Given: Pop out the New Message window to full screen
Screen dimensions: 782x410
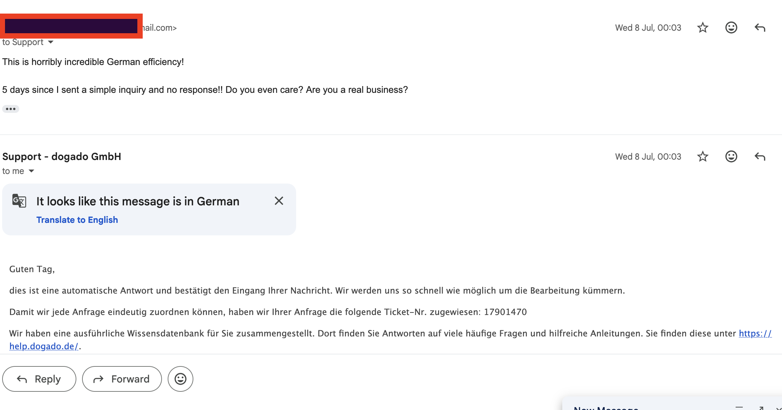Looking at the screenshot, I should pyautogui.click(x=761, y=408).
